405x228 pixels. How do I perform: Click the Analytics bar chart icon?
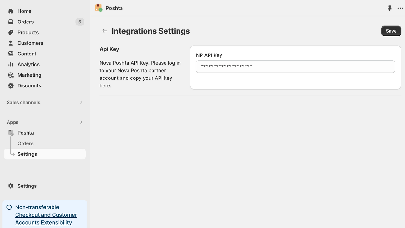tap(11, 64)
